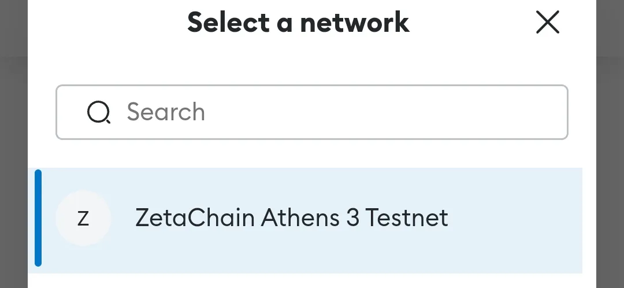Image resolution: width=624 pixels, height=288 pixels.
Task: Click the ZetaChain Athens 3 Testnet label
Action: tap(292, 218)
